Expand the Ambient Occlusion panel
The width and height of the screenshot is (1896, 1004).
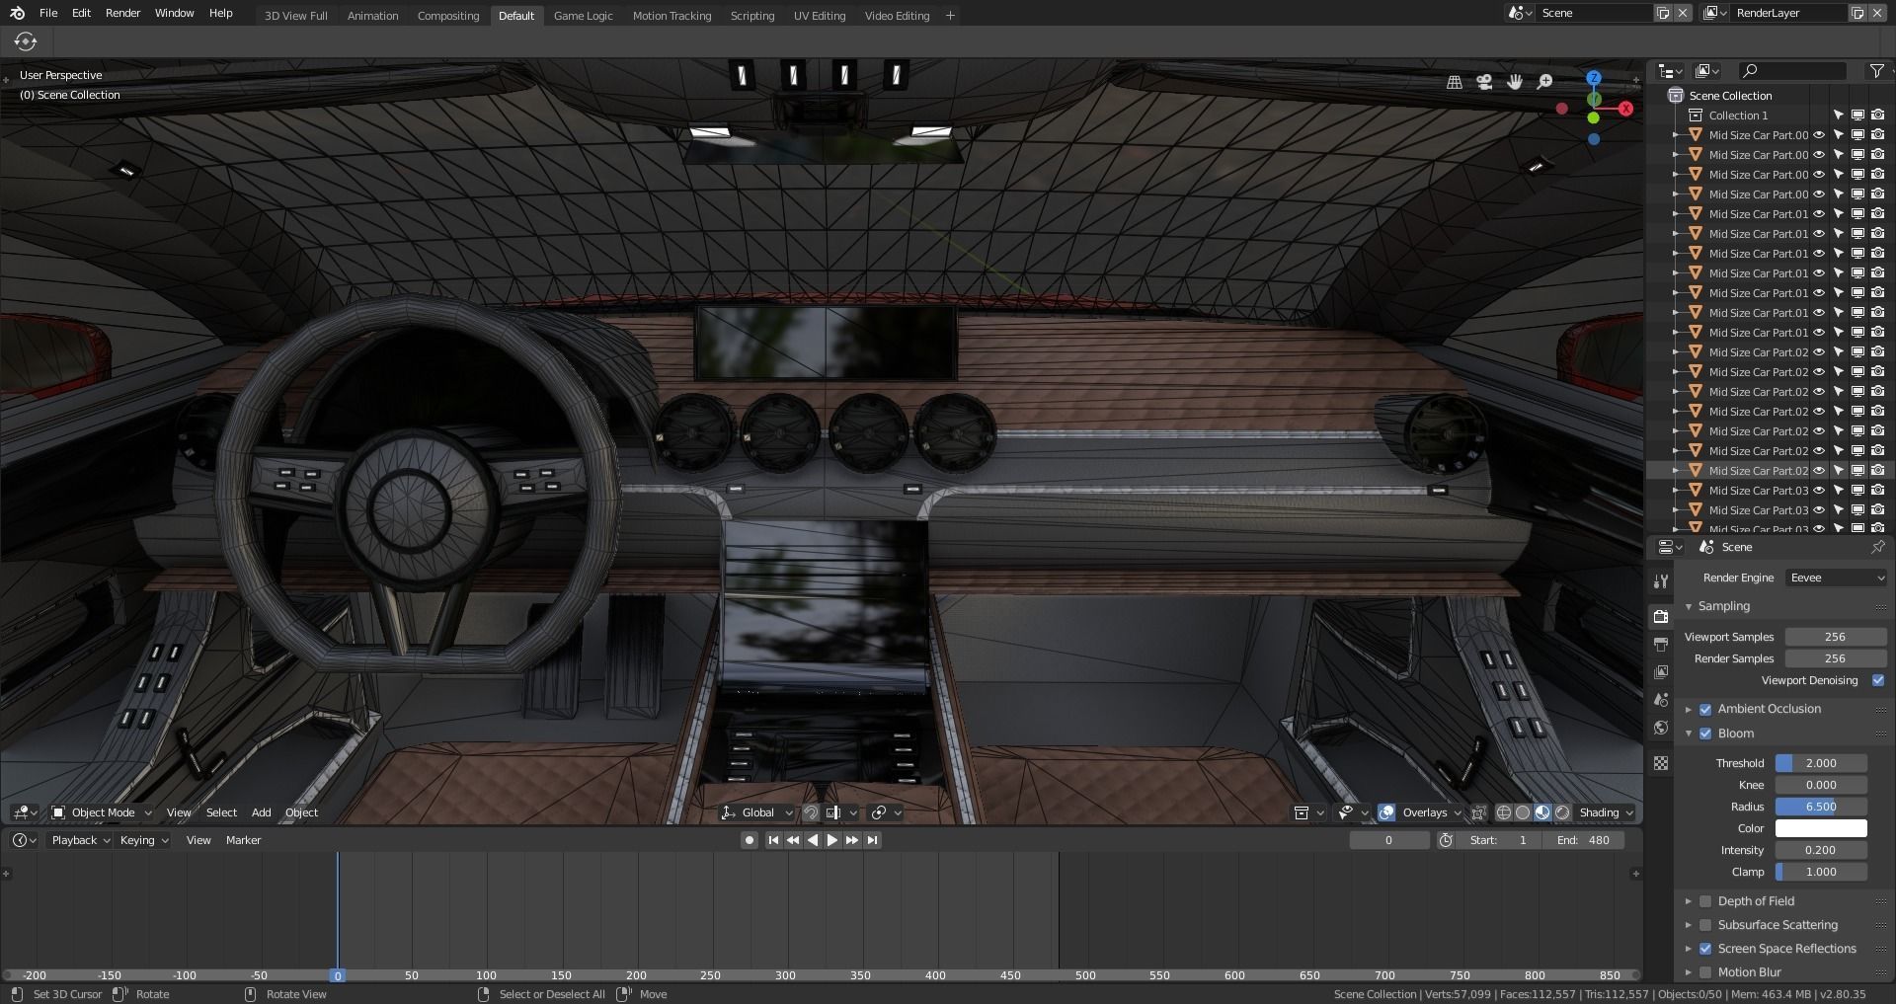[x=1689, y=709]
